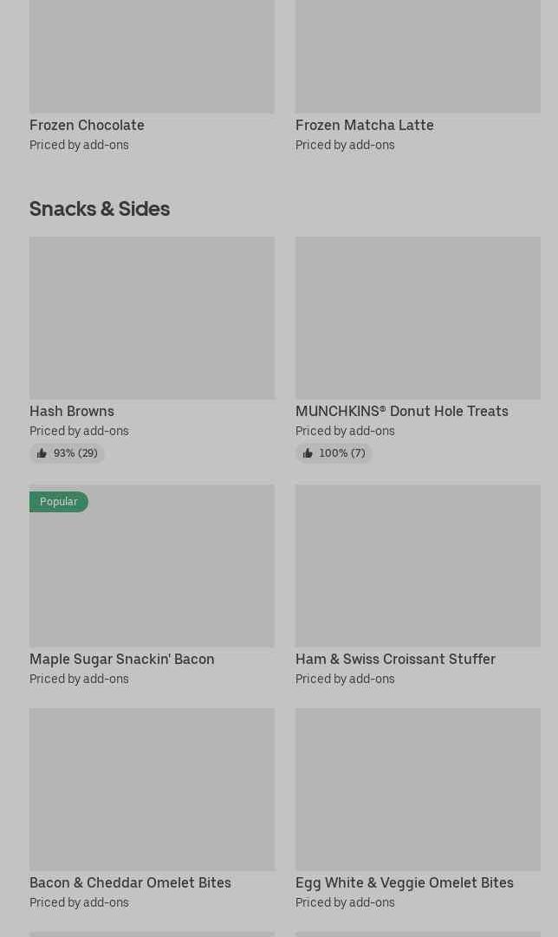Click the Snacks & Sides section heading

point(100,209)
